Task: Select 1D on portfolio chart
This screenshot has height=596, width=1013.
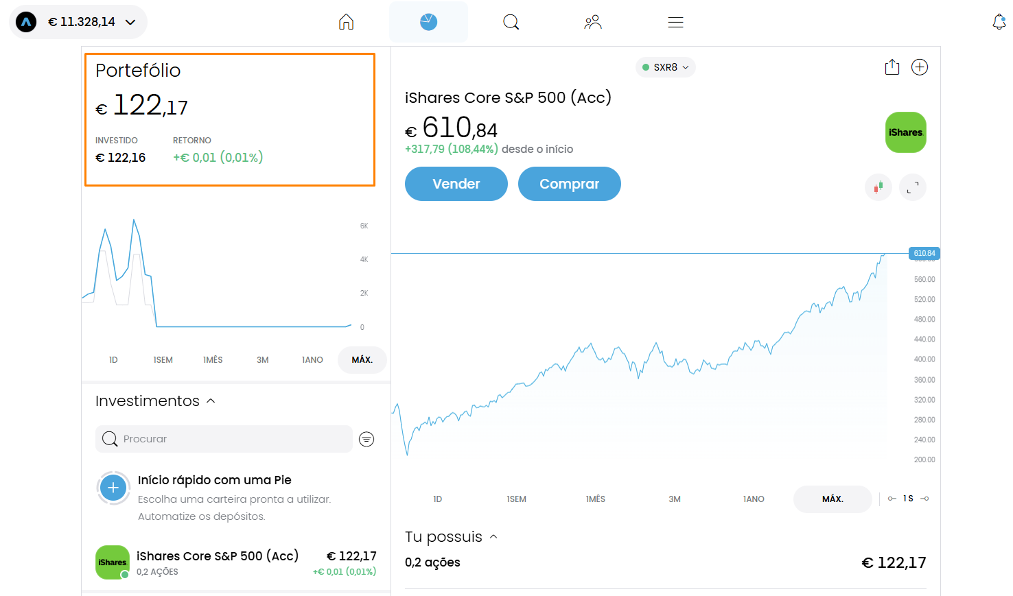Action: [113, 360]
